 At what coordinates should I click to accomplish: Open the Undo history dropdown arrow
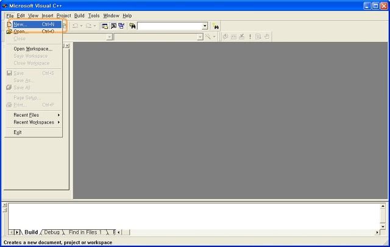pos(81,26)
